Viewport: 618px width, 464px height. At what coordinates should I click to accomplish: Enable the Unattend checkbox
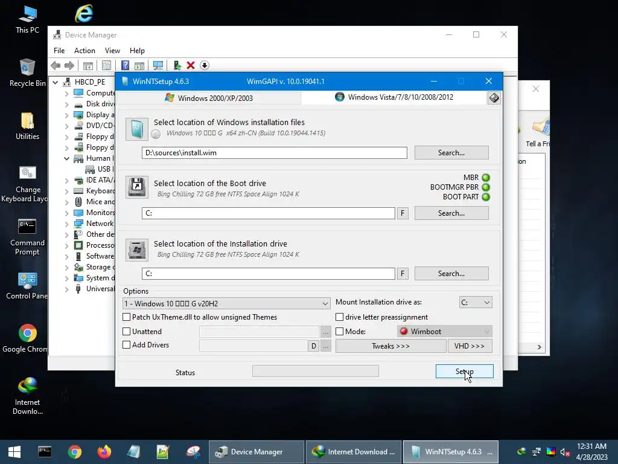click(127, 332)
